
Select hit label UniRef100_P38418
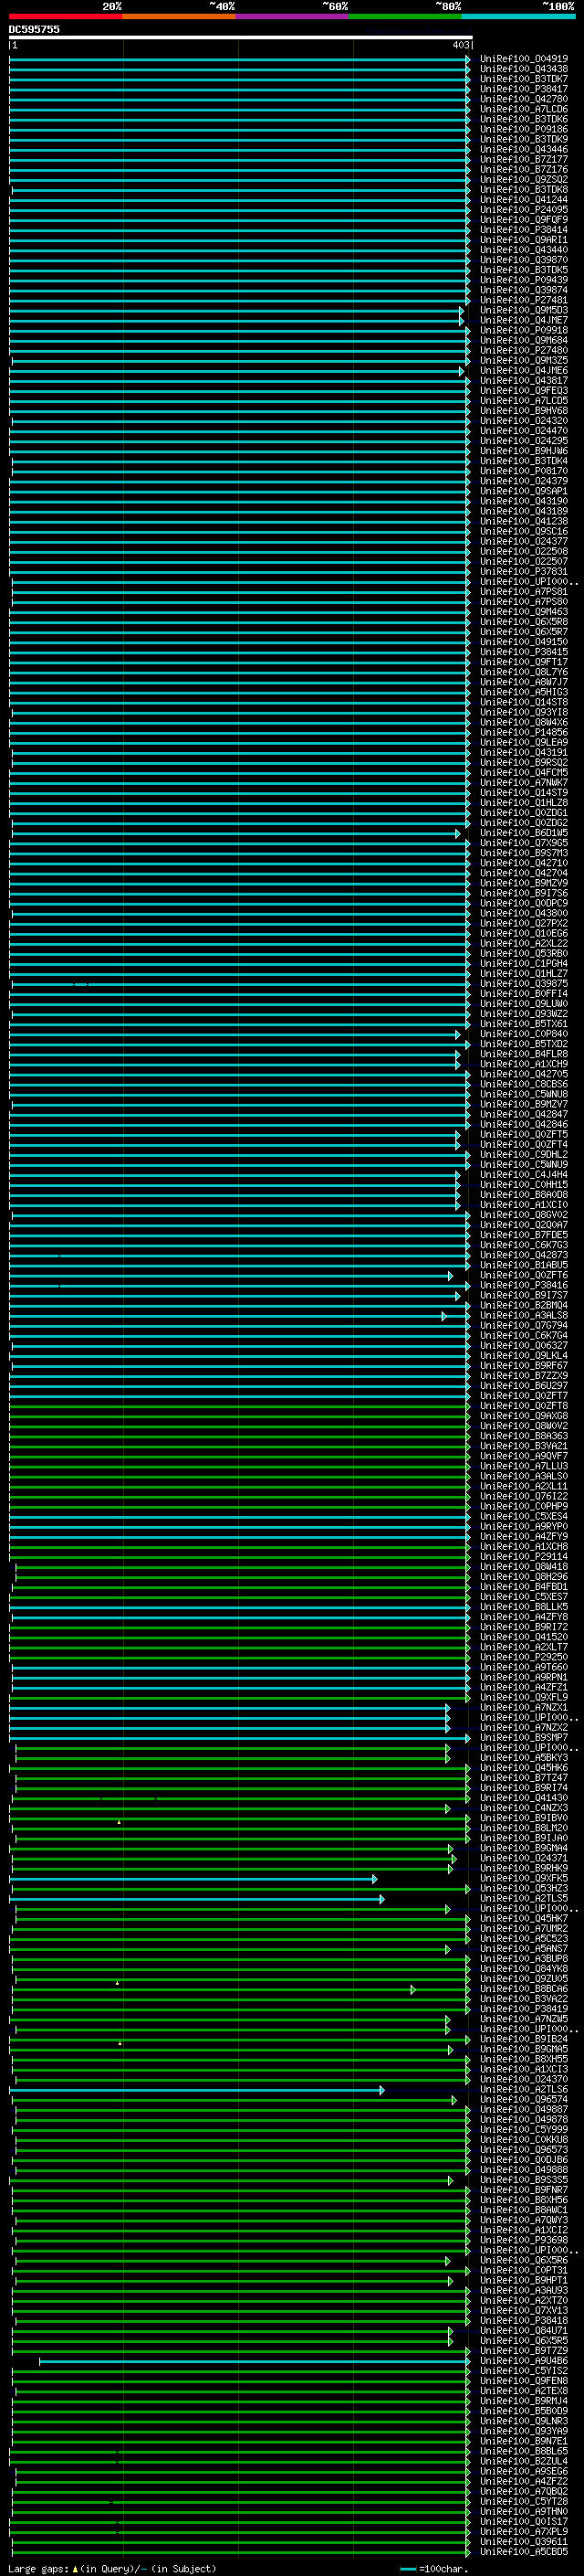coord(523,2320)
